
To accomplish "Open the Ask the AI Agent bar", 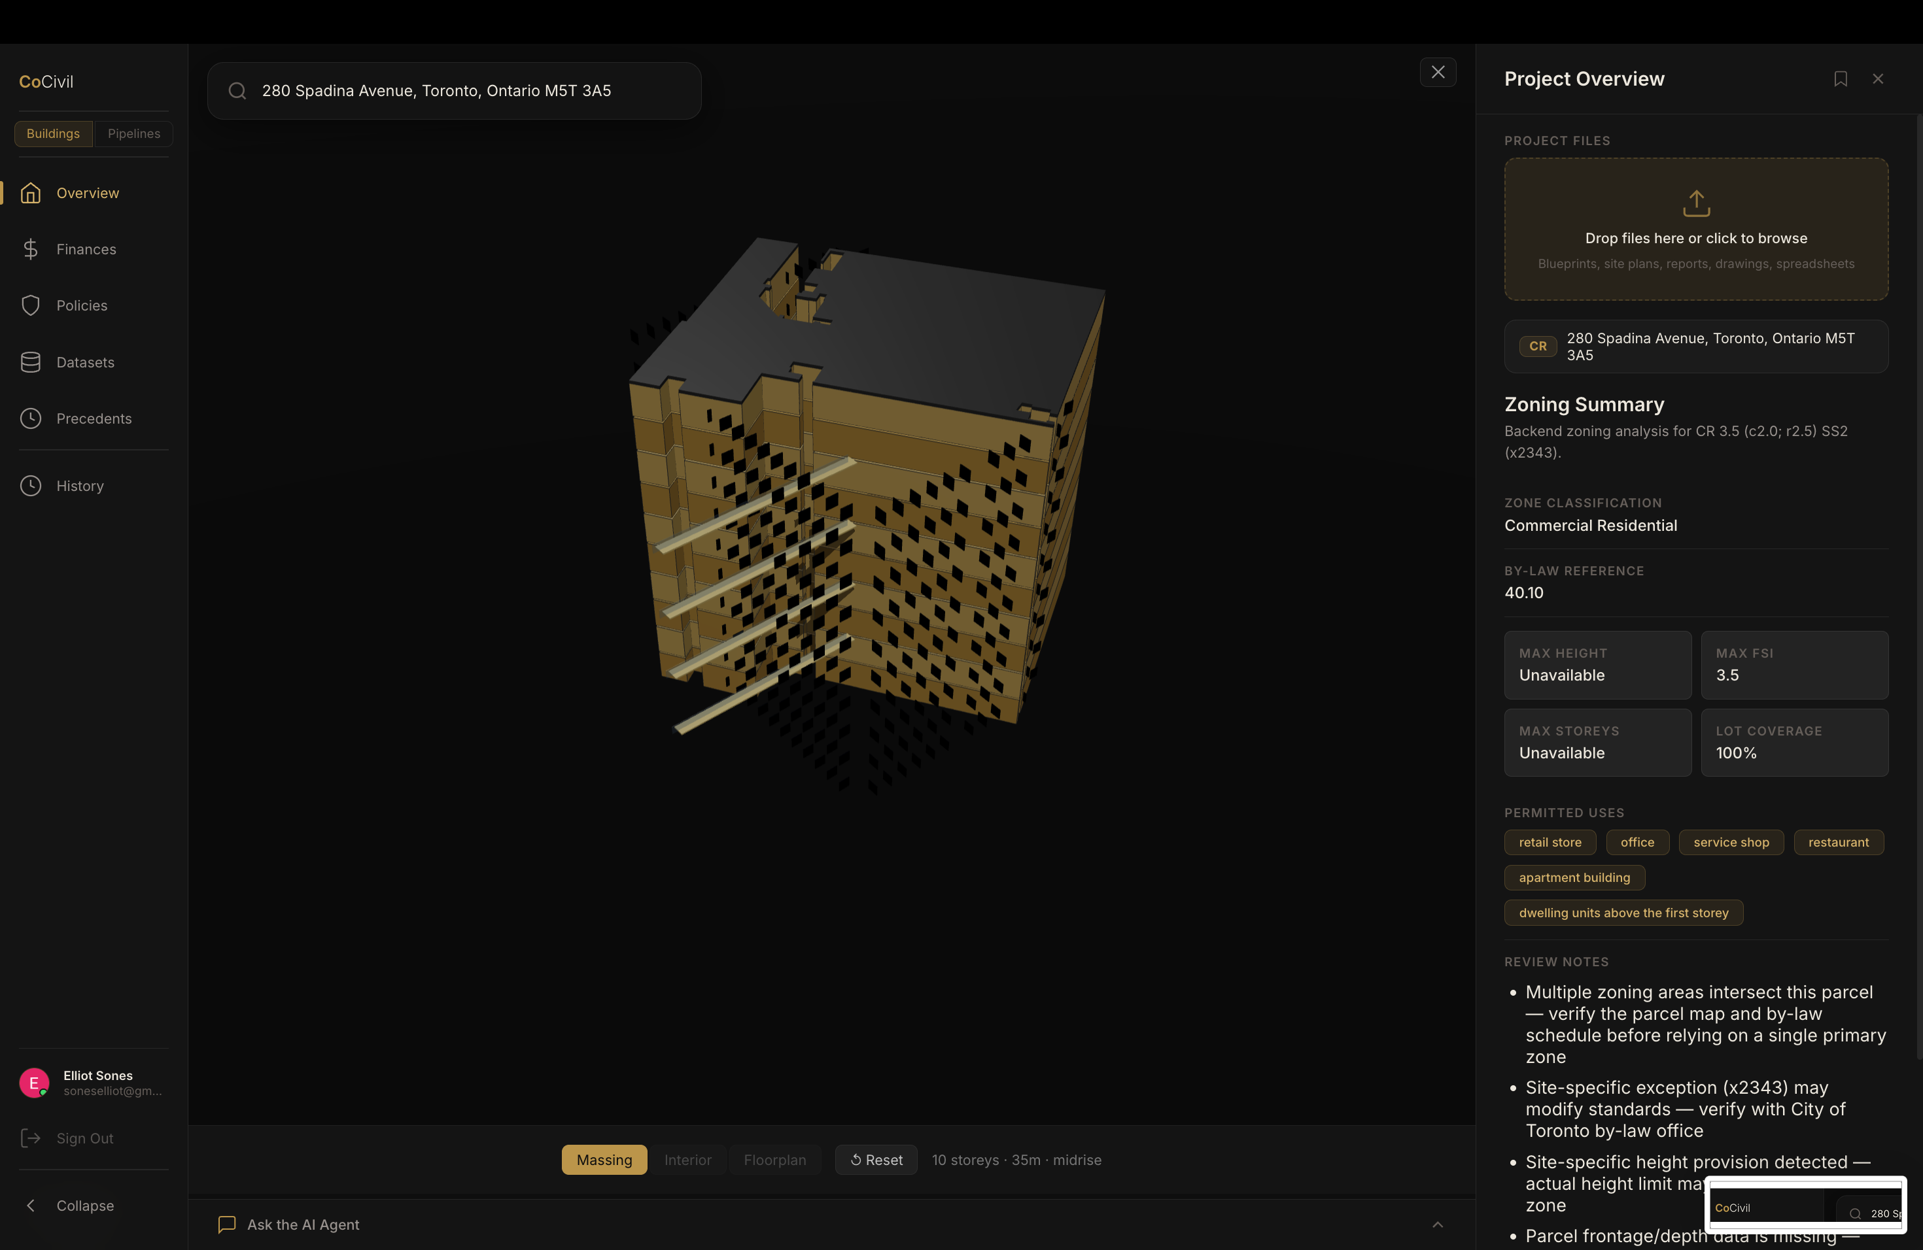I will pyautogui.click(x=303, y=1224).
